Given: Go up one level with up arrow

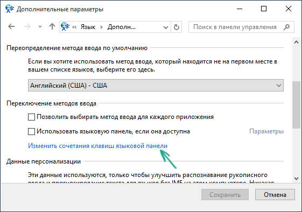Looking at the screenshot, I should point(52,26).
